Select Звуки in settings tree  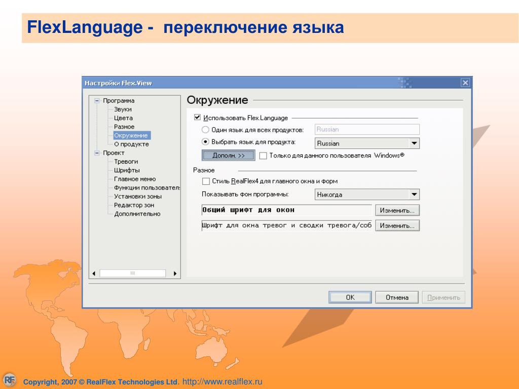(123, 109)
